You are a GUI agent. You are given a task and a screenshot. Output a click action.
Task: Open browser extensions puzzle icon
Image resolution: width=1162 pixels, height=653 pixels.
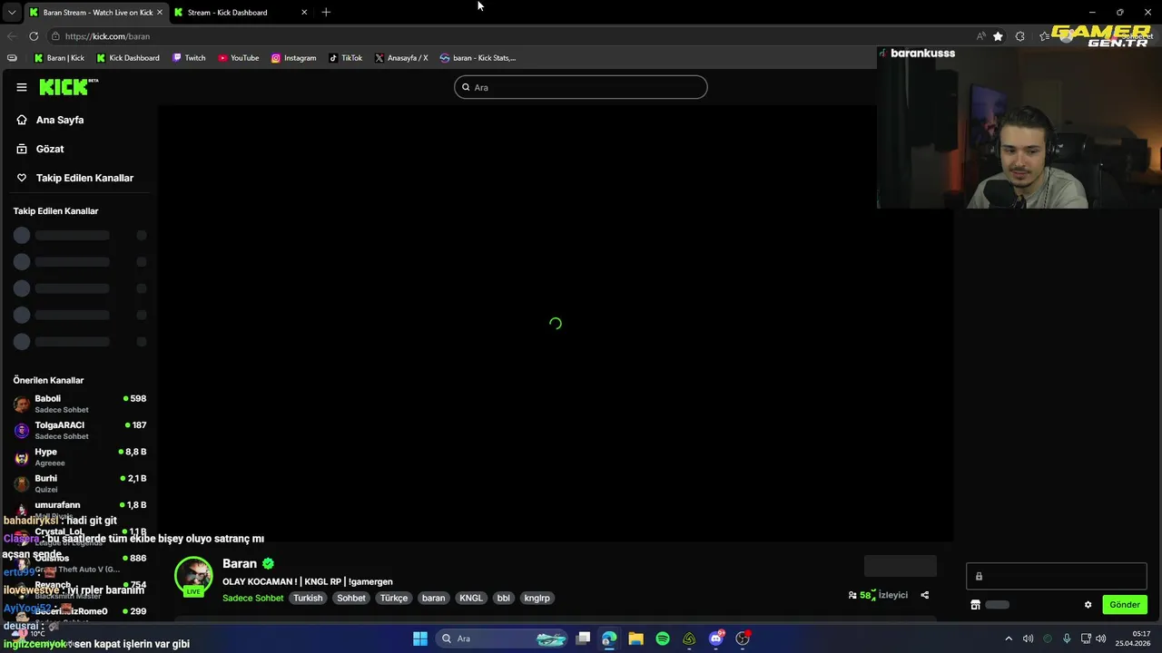pos(1020,36)
